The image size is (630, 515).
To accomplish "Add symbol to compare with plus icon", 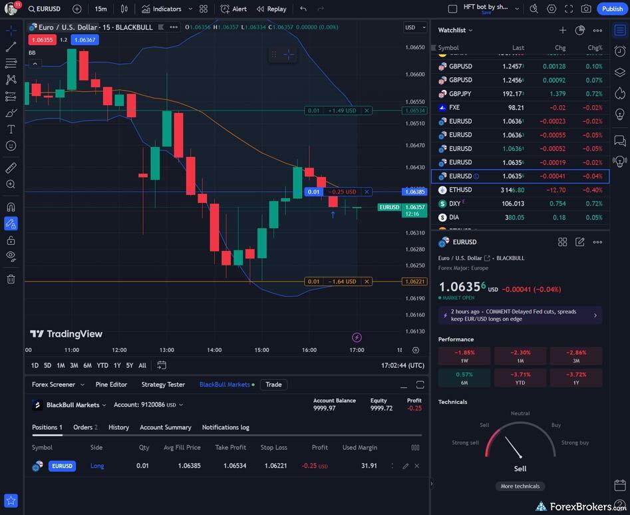I will (77, 9).
